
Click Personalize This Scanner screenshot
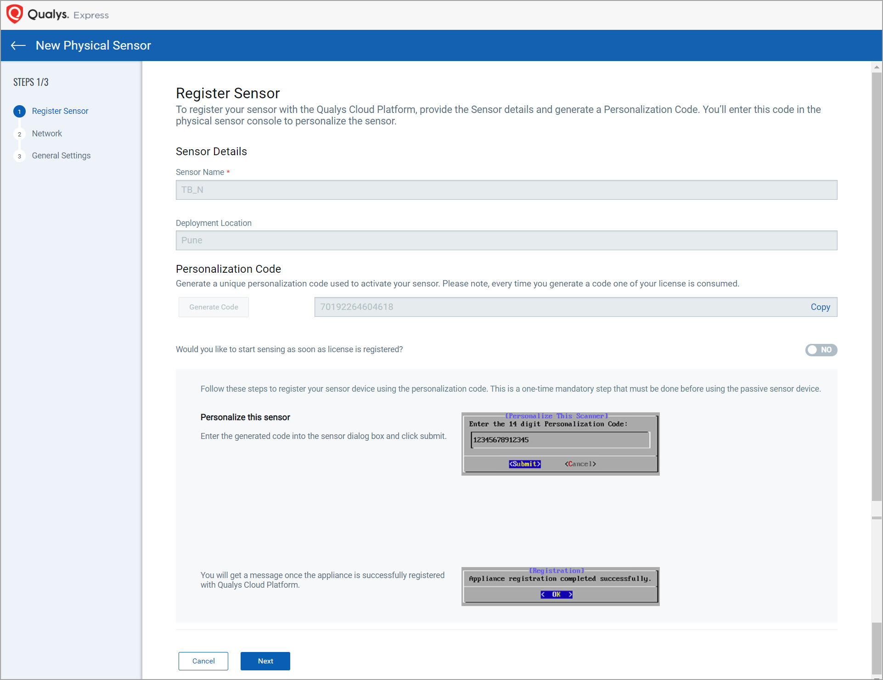tap(560, 444)
